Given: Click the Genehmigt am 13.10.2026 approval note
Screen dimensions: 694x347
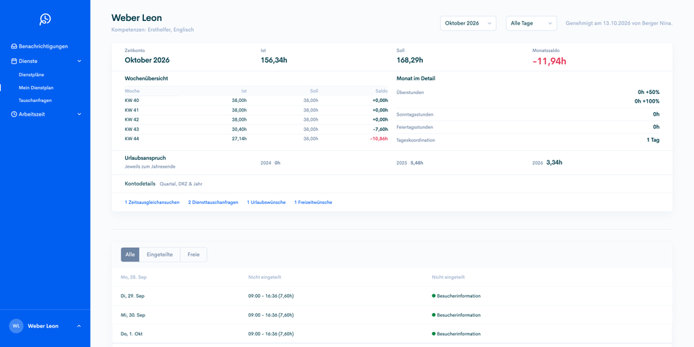Looking at the screenshot, I should 620,23.
